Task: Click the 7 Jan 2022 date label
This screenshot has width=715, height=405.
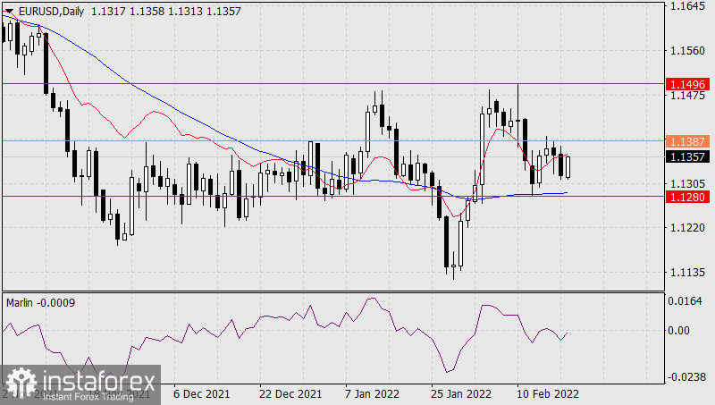Action: [x=370, y=393]
